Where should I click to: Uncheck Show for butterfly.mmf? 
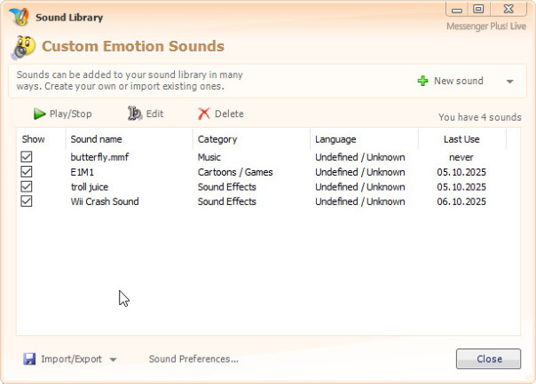click(x=27, y=157)
